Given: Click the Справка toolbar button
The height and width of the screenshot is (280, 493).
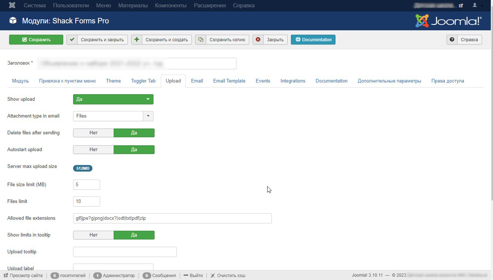Looking at the screenshot, I should (464, 40).
